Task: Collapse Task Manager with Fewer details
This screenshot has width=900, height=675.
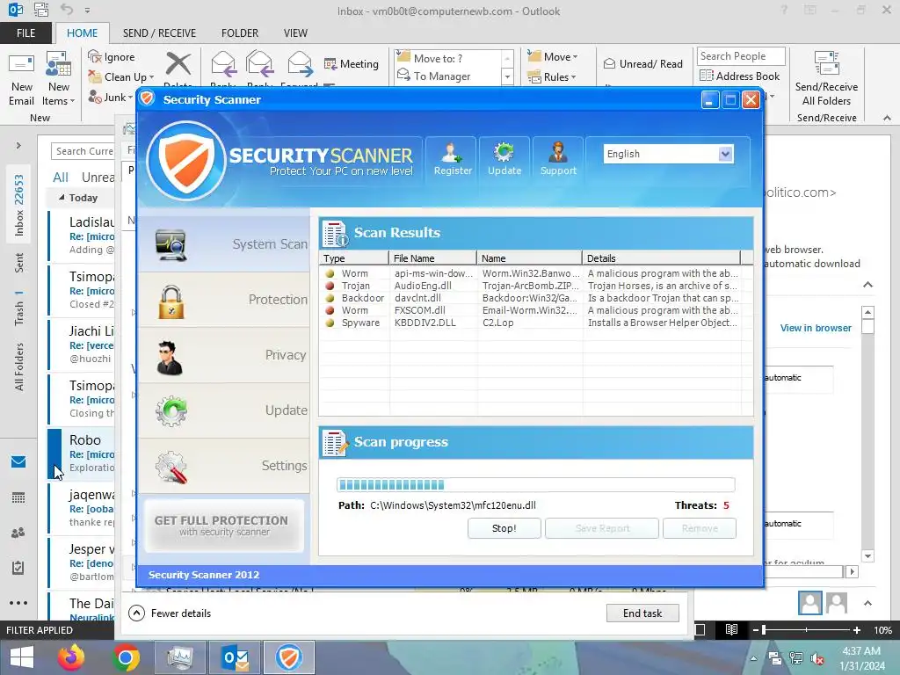Action: click(170, 613)
